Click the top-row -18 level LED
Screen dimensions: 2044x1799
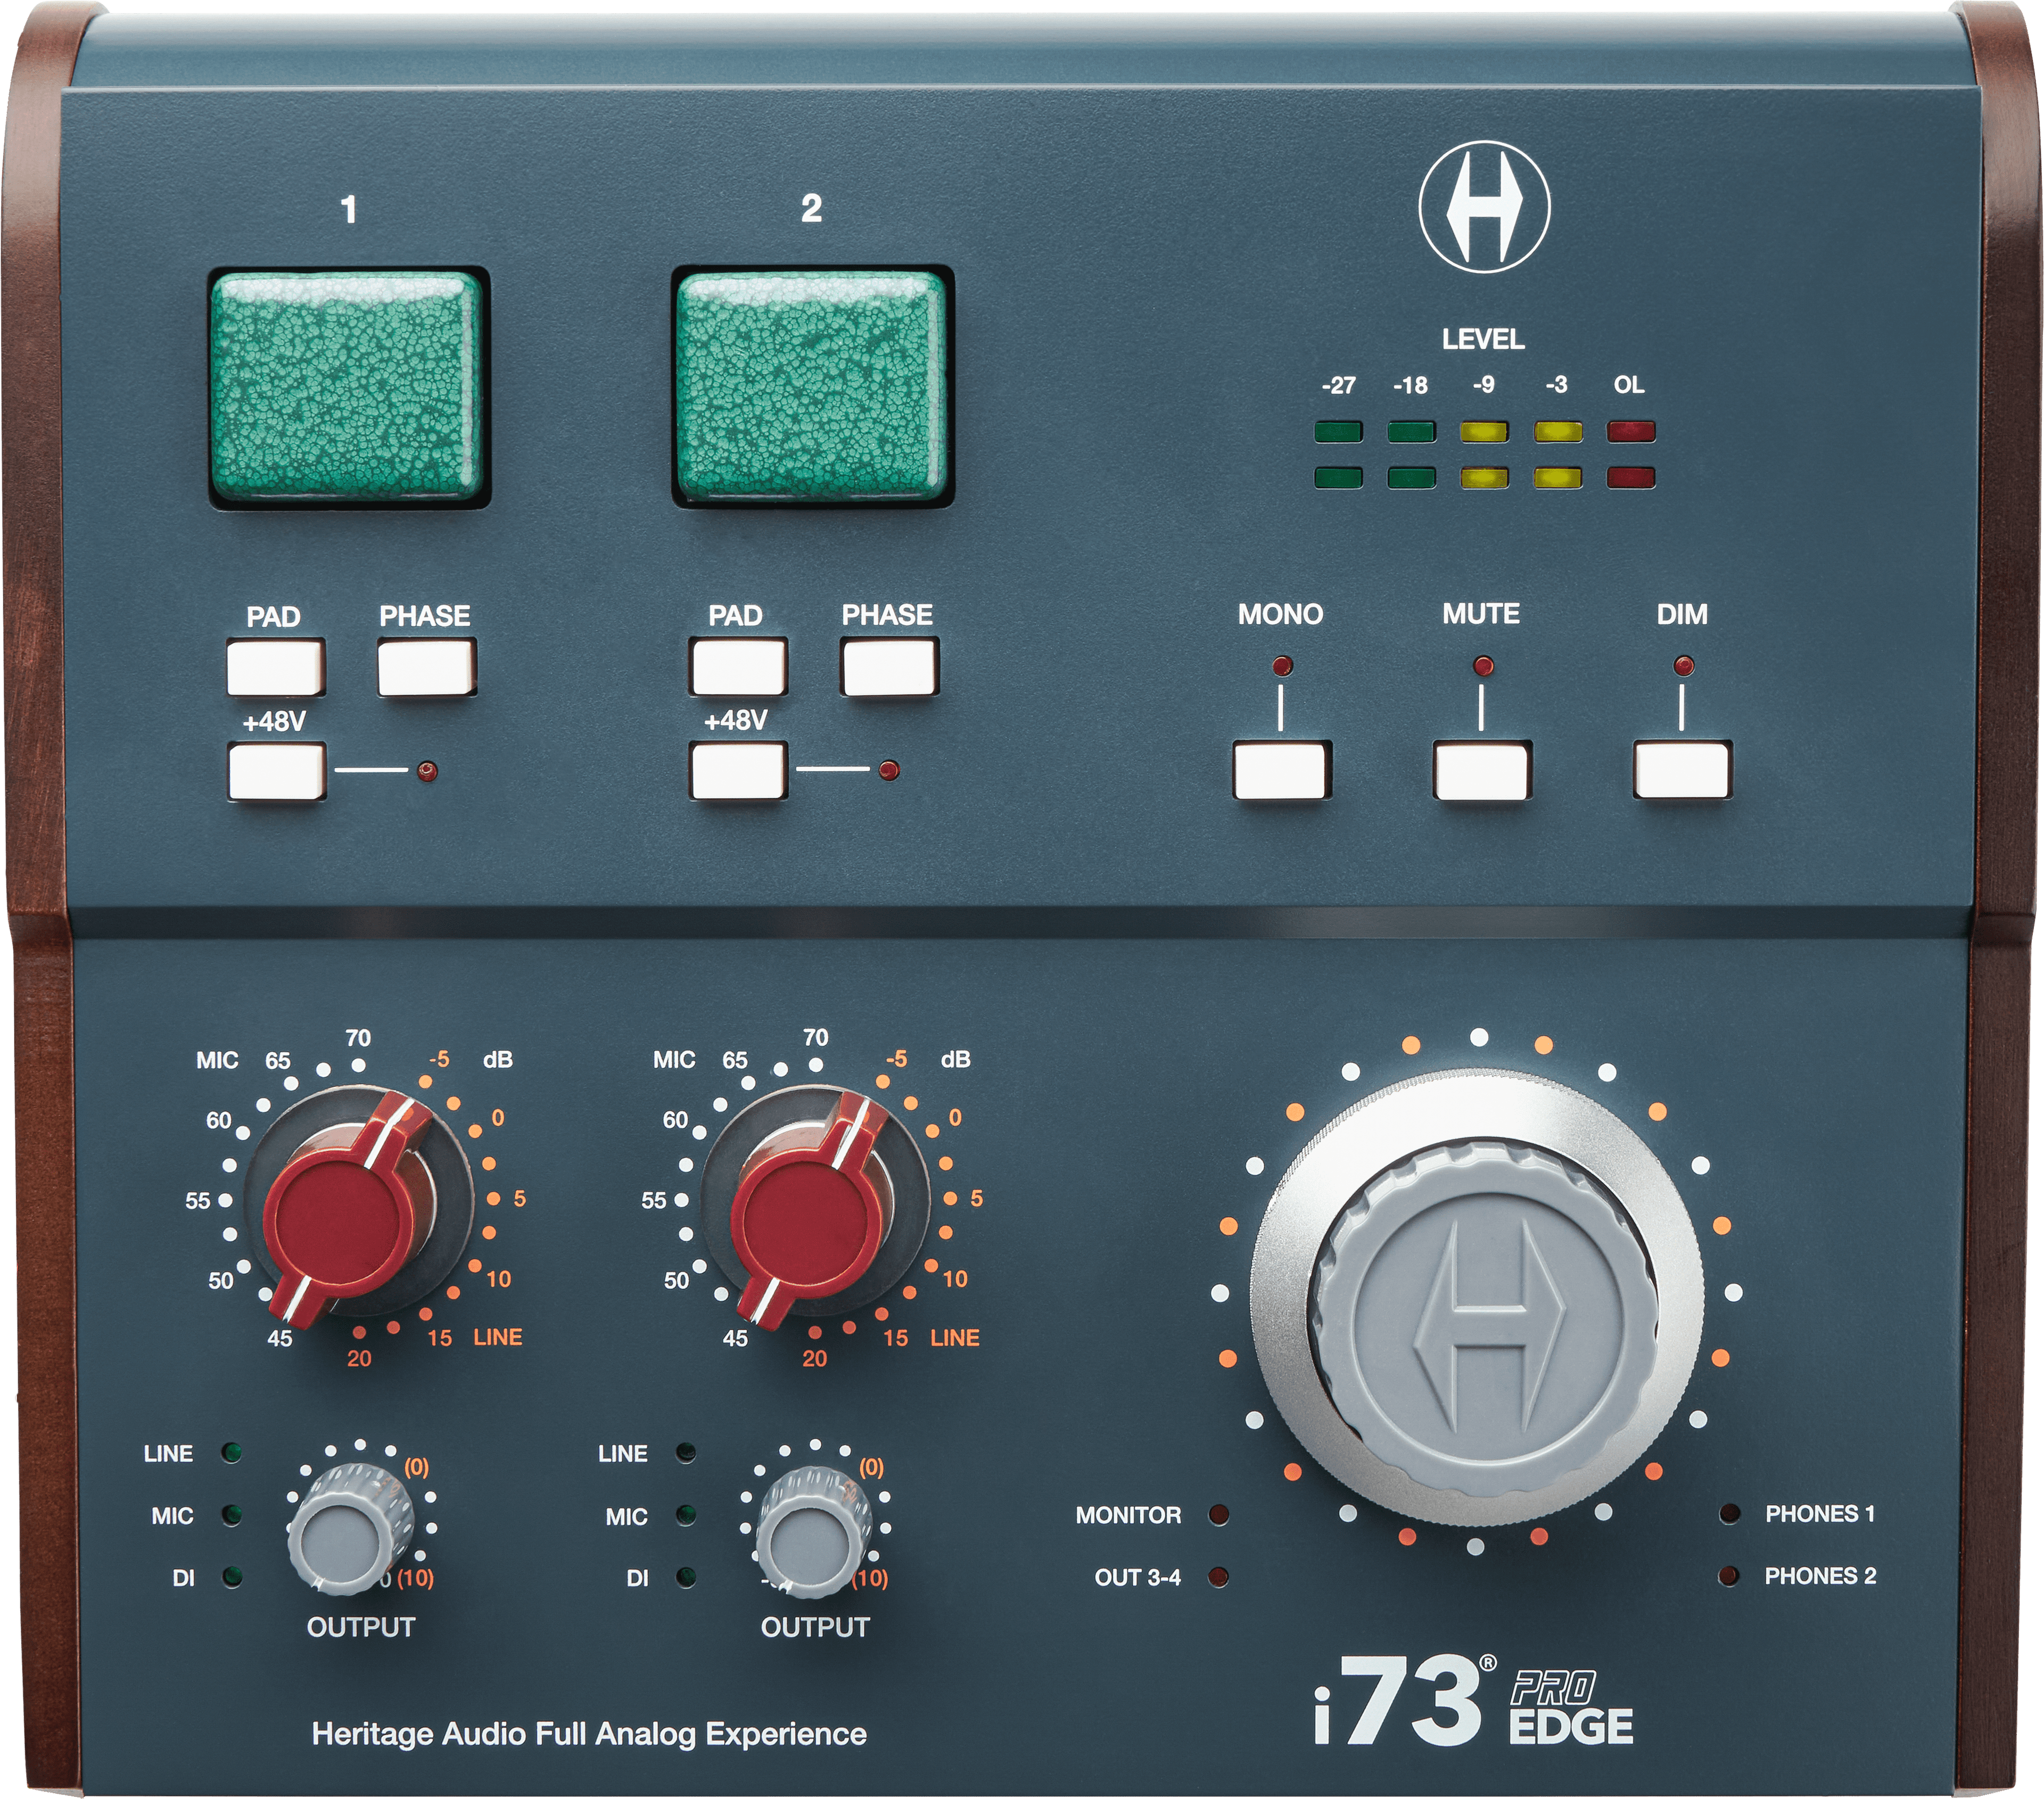1411,432
